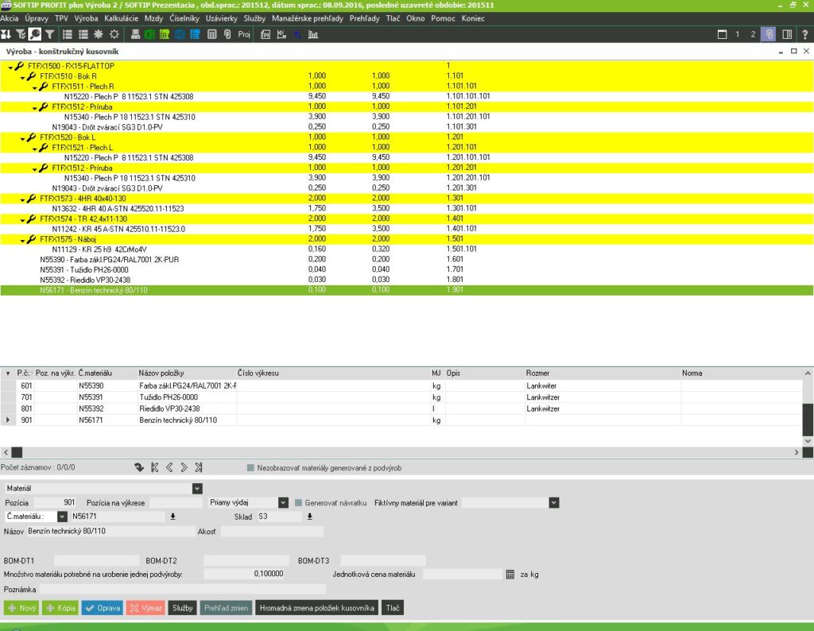
Task: Click Hromadná zmena položiek kusovníka button
Action: point(316,608)
